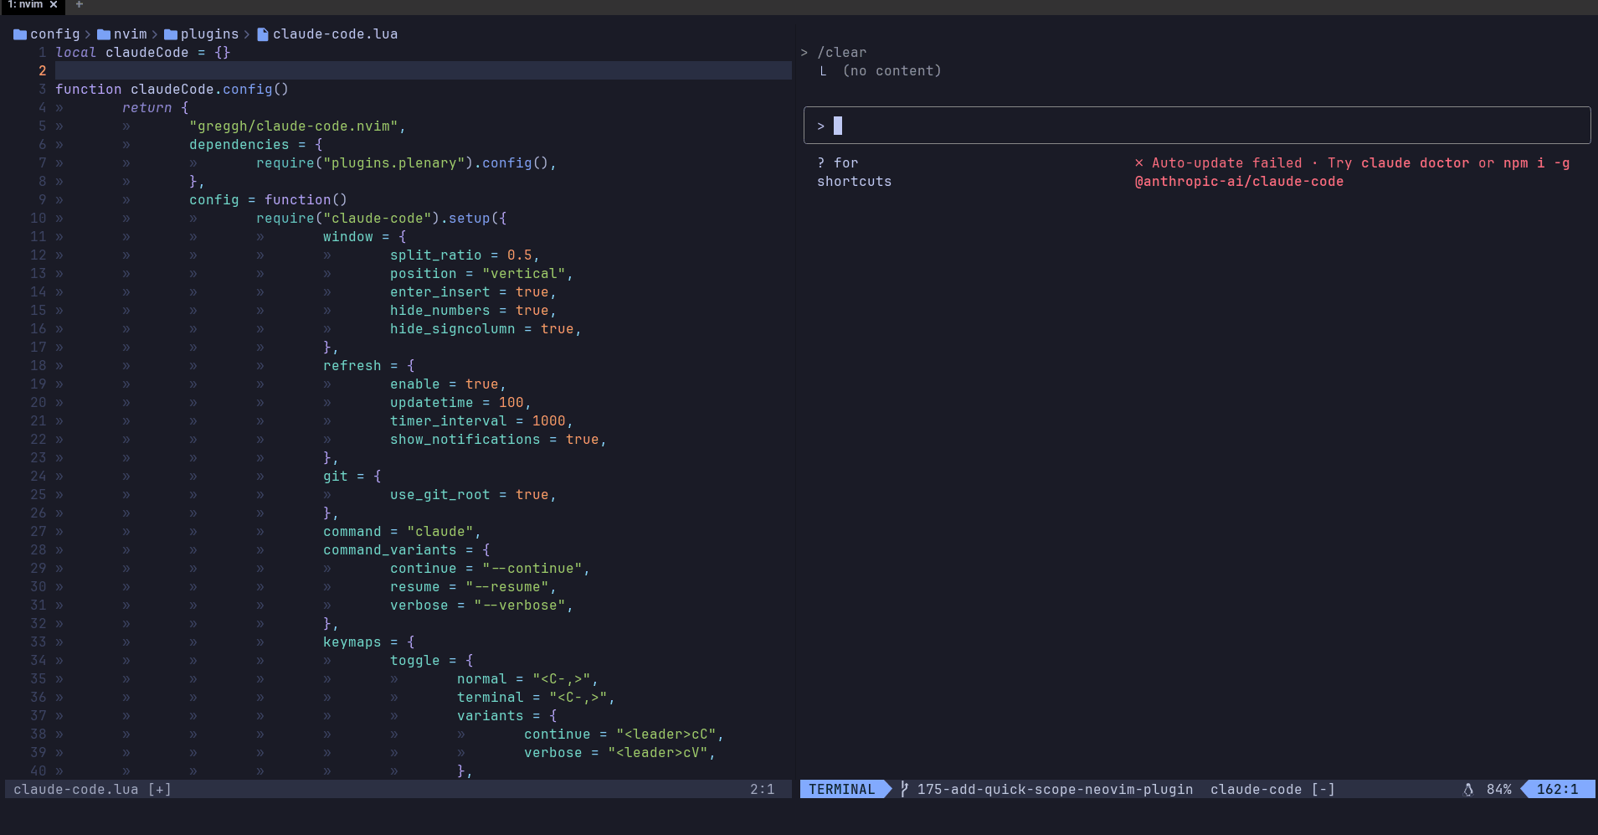The width and height of the screenshot is (1598, 835).
Task: Open a new terminal tab with plus
Action: point(80,5)
